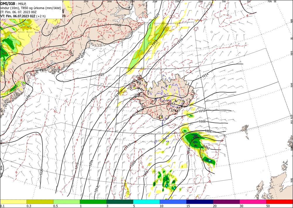Image resolution: width=293 pixels, height=208 pixels.
Task: Click the light yellow 0.1–0.3 legend swatch
Action: tap(13, 202)
